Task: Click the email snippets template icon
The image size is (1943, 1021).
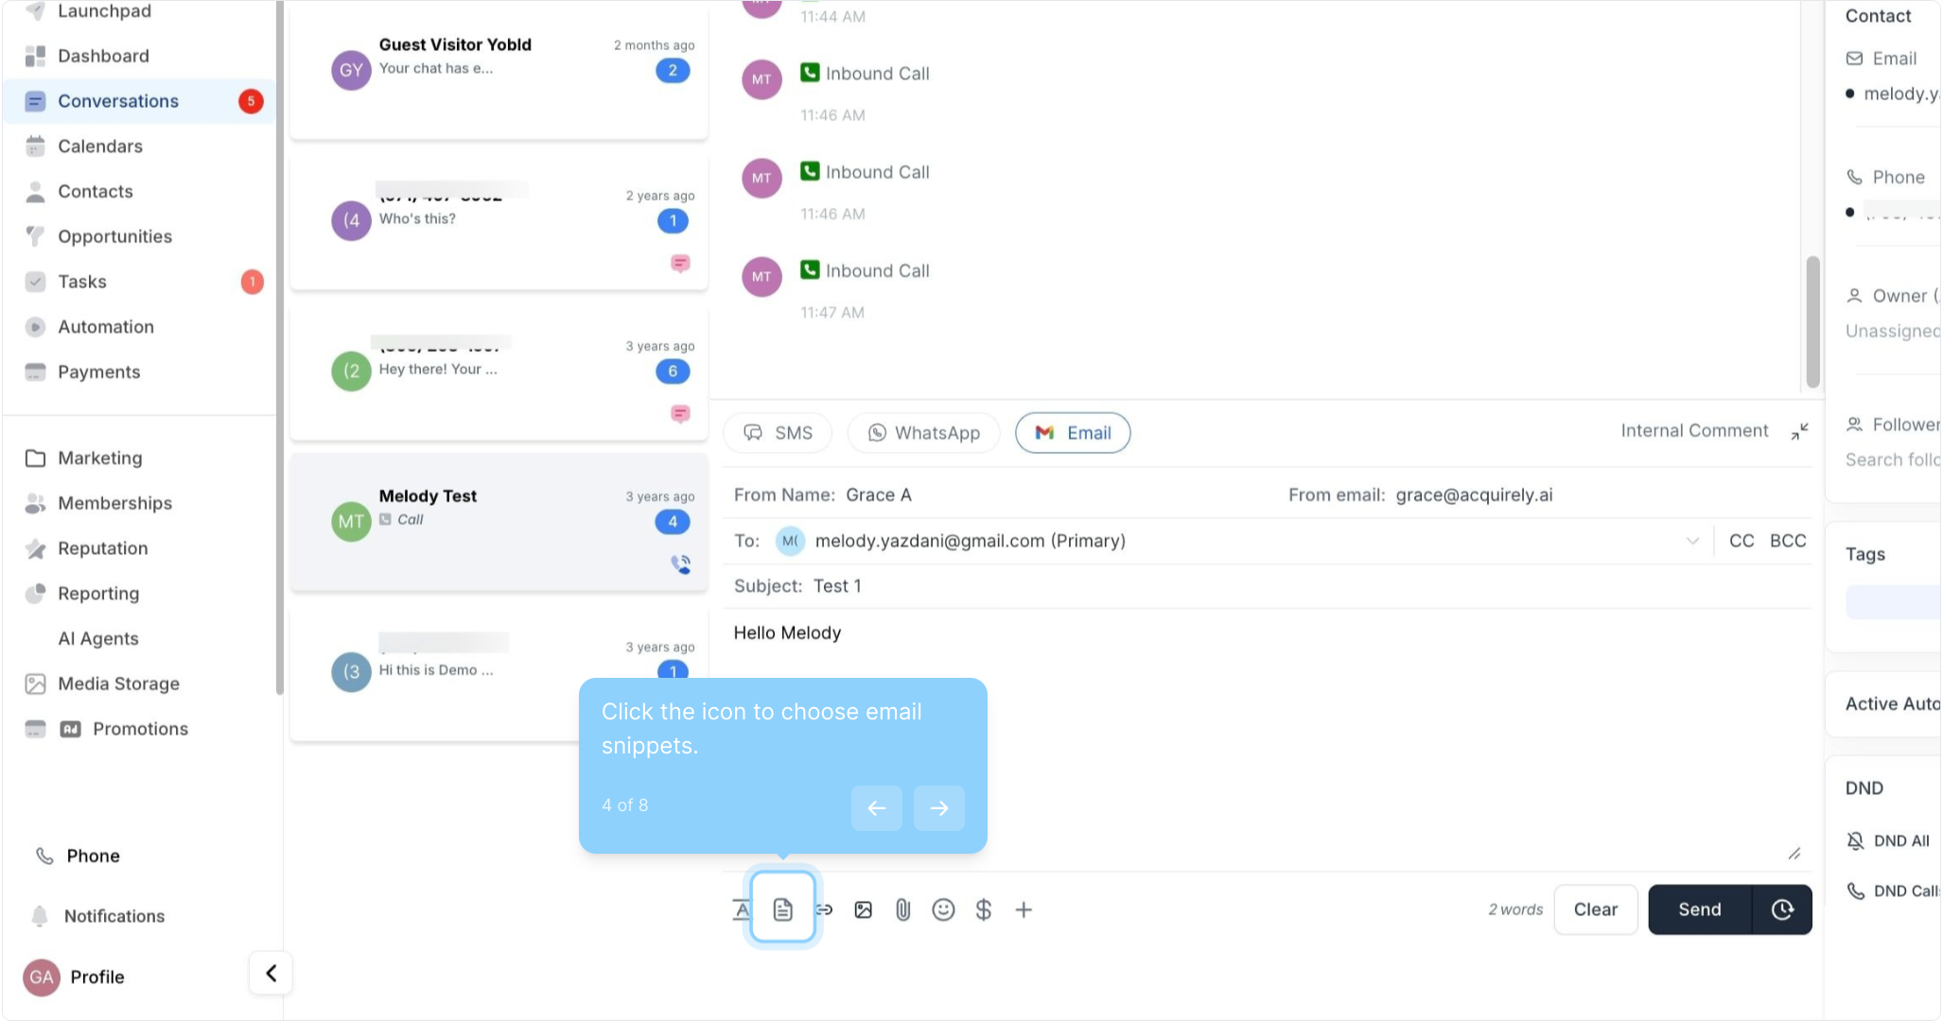Action: (x=782, y=909)
